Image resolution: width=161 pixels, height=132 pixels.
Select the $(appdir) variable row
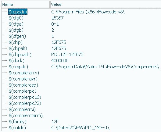click(x=18, y=12)
